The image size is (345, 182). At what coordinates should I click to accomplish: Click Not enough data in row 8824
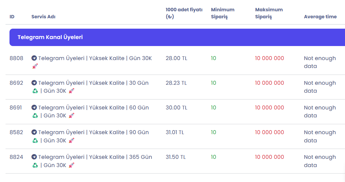(320, 161)
